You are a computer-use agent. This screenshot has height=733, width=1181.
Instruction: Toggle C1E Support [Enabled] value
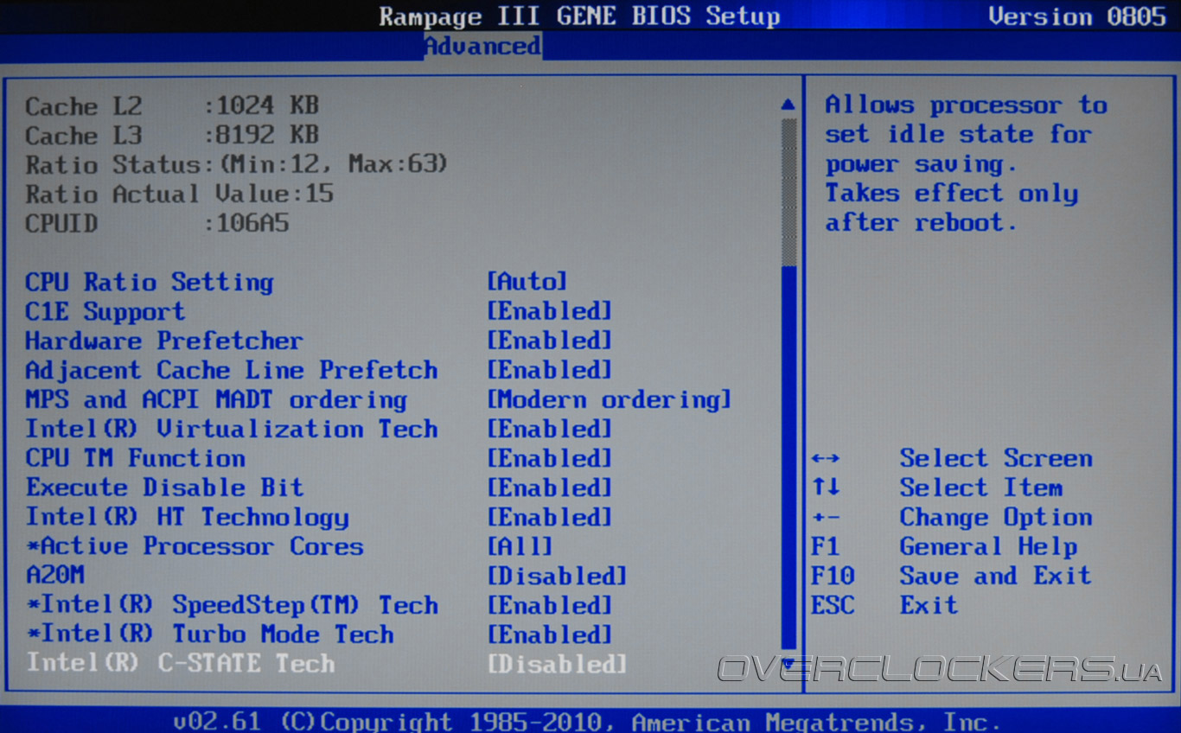[549, 311]
